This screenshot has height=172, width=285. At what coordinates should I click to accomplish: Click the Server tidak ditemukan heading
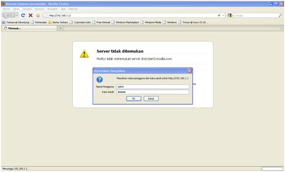click(120, 51)
